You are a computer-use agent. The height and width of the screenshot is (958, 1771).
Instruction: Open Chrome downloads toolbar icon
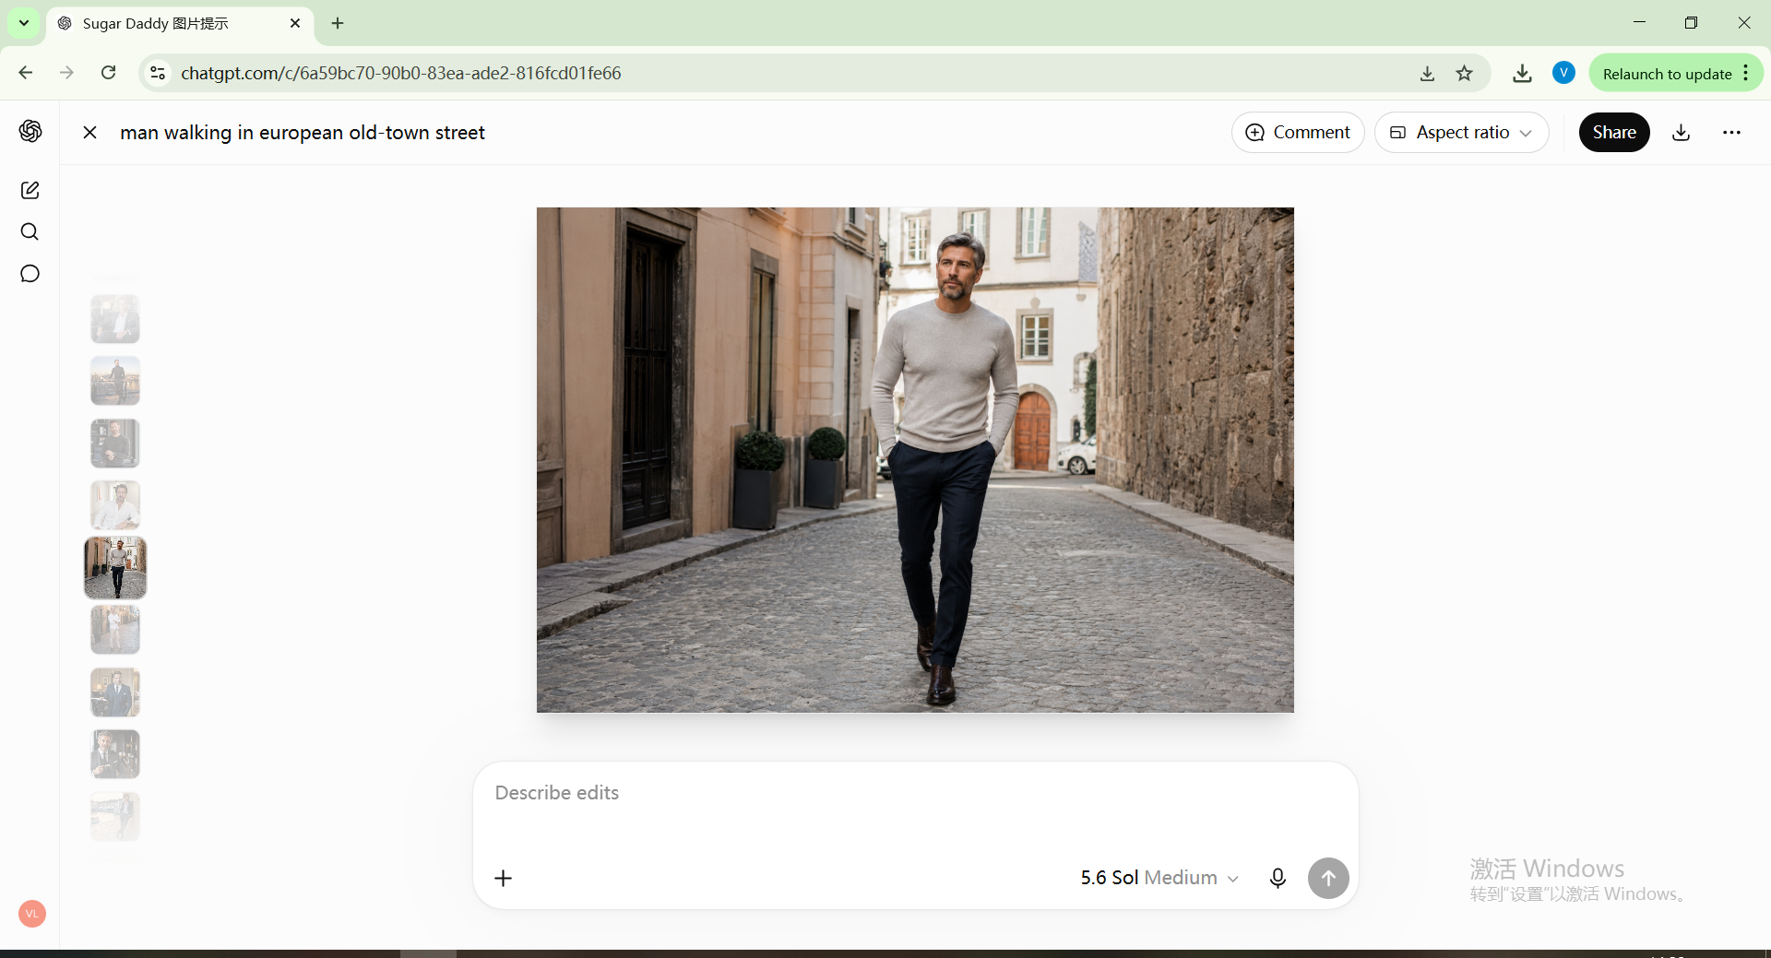tap(1522, 73)
